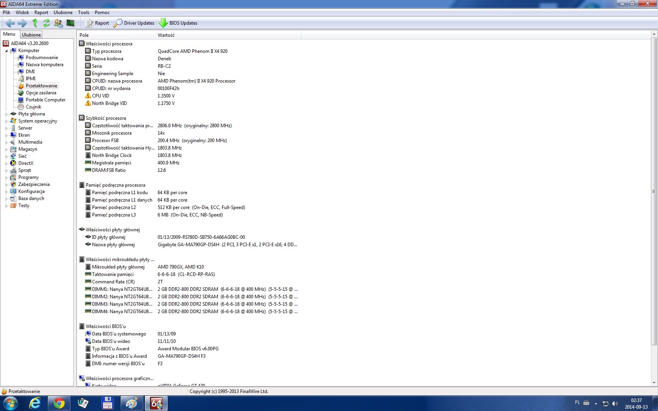The height and width of the screenshot is (411, 658).
Task: Click the scrollbar down arrow in details pane
Action: point(654,383)
